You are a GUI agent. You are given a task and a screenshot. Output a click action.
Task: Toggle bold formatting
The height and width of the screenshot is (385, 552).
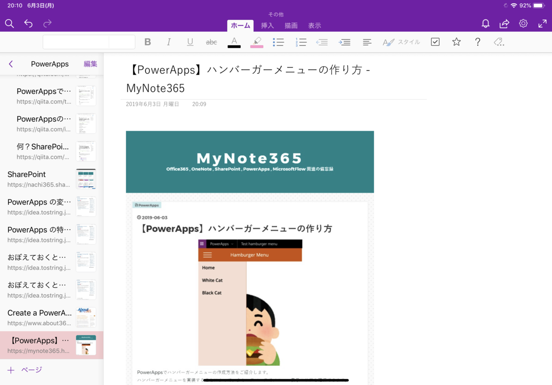point(148,42)
